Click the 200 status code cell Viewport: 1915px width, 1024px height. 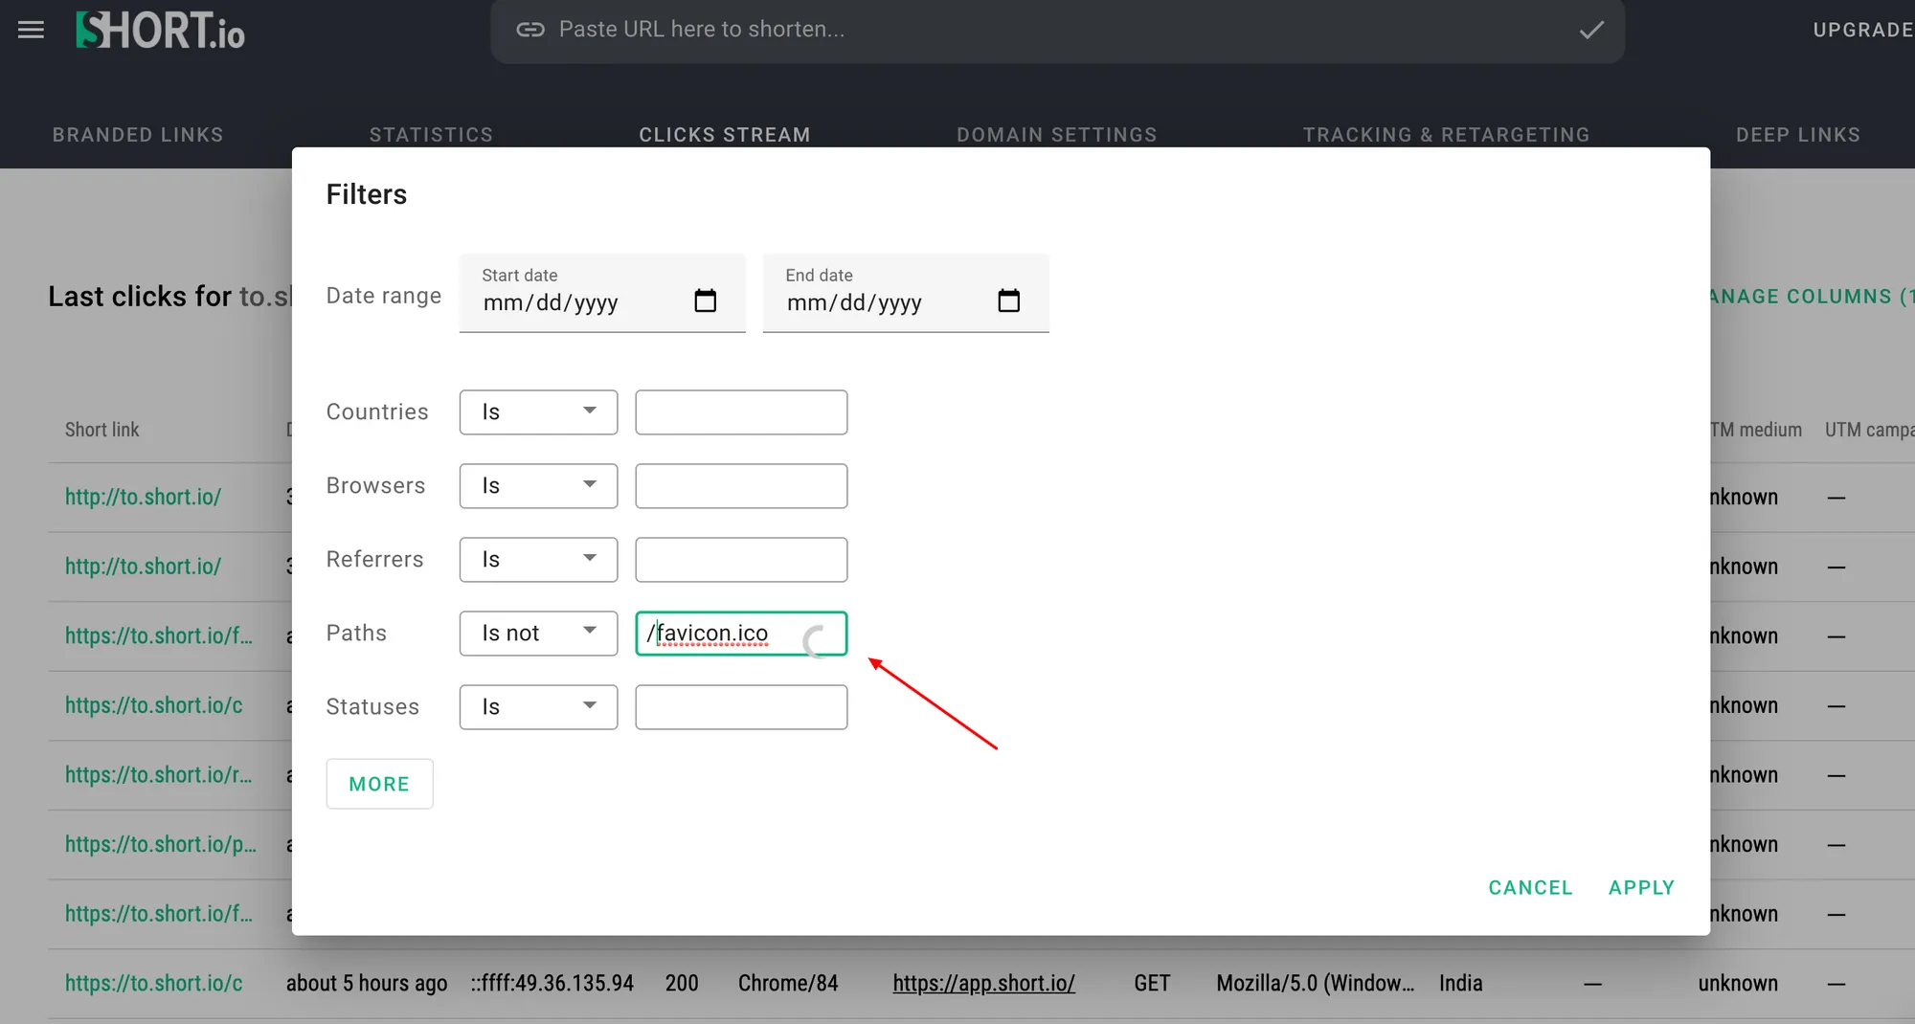click(682, 984)
